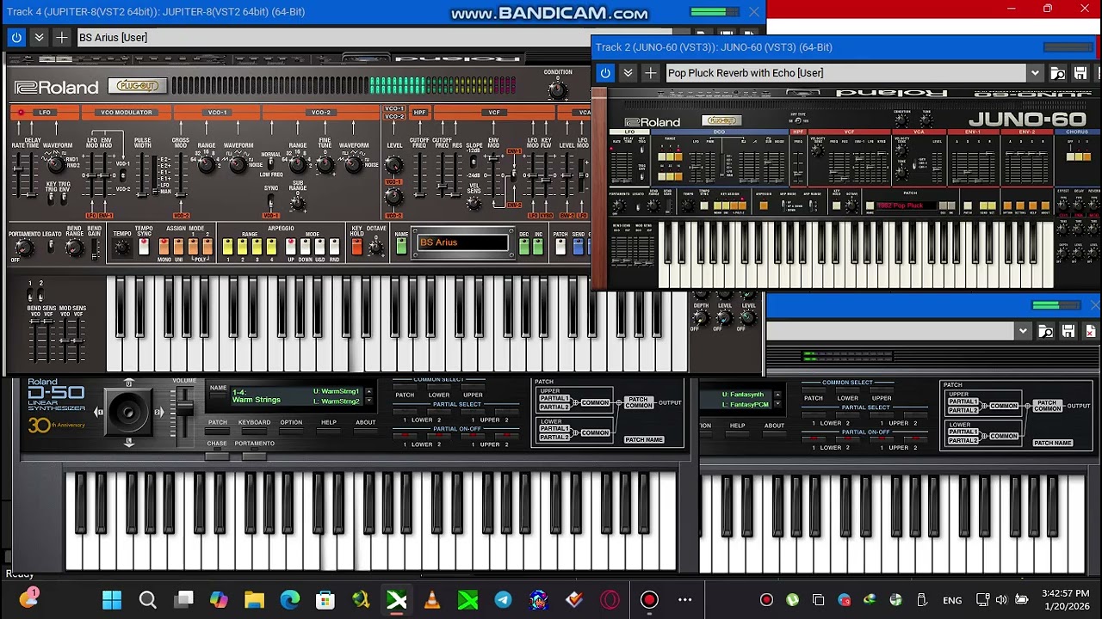Click plus icon in JUPITER-8 toolbar

pos(61,37)
